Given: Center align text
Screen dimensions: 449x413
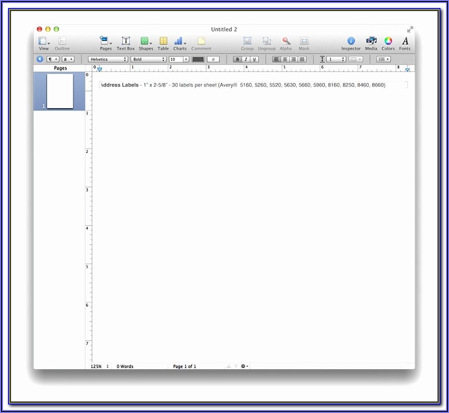Looking at the screenshot, I should (x=285, y=59).
